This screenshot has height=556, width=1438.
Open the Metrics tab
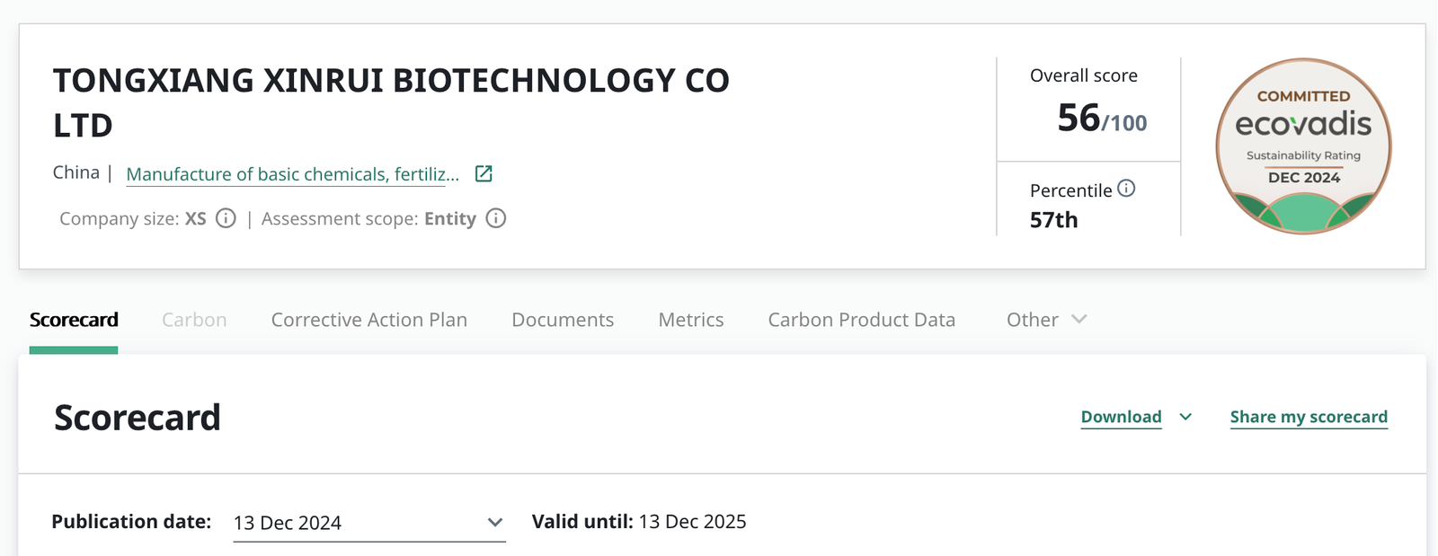691,320
